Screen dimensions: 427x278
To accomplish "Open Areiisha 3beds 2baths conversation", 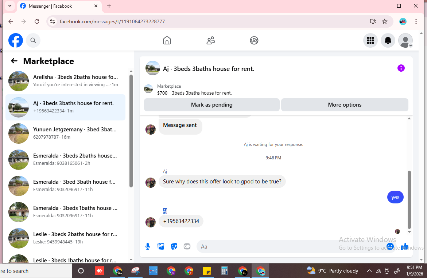I will pos(65,81).
